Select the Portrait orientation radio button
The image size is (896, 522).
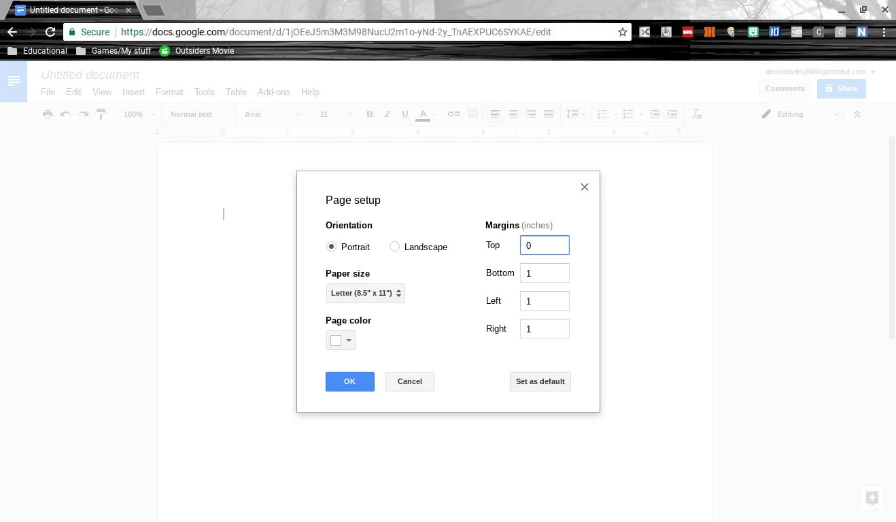pyautogui.click(x=331, y=246)
